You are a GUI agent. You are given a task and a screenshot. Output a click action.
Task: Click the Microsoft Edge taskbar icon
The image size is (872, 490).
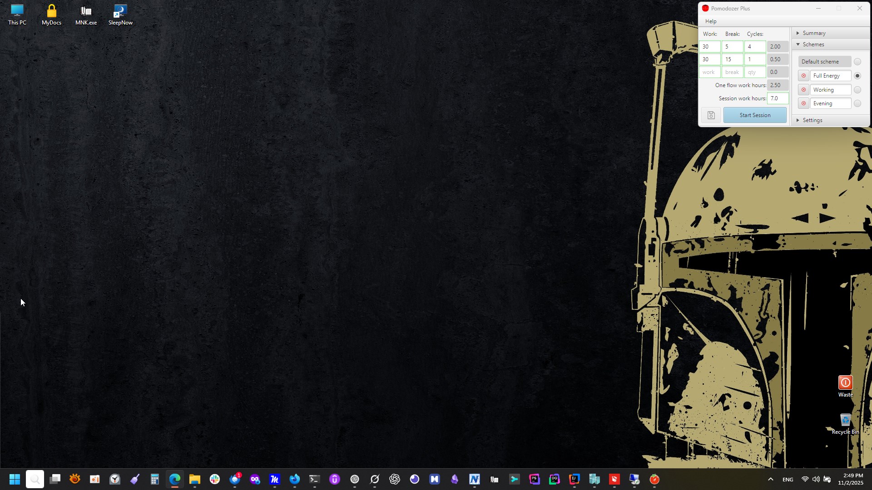coord(175,479)
